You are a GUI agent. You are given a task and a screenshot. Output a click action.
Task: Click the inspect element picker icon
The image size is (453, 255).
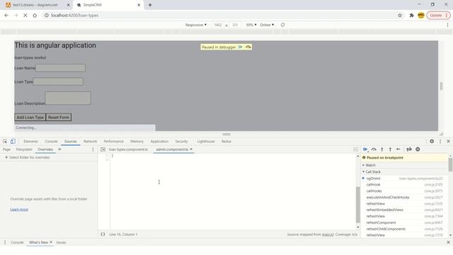[x=5, y=142]
